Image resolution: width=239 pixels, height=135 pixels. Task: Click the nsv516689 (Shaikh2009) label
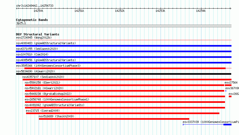pyautogui.click(x=56, y=116)
